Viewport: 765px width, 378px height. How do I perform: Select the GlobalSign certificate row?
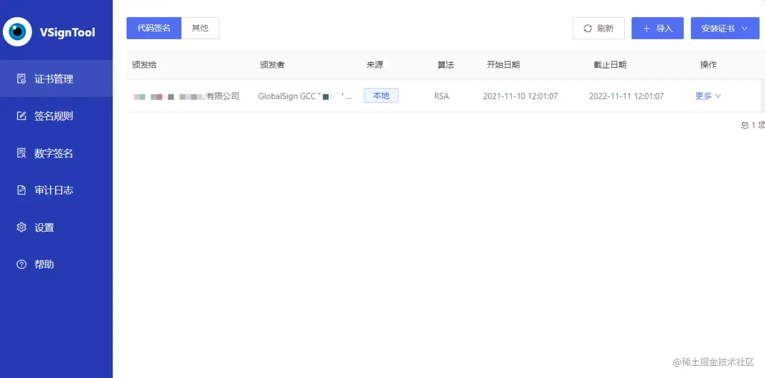[x=443, y=96]
